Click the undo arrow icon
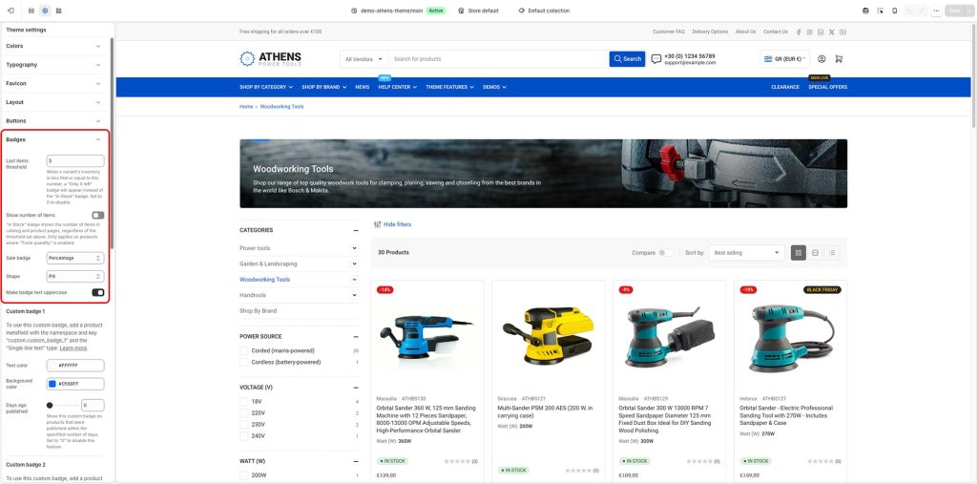Viewport: 977px width, 484px height. 910,11
